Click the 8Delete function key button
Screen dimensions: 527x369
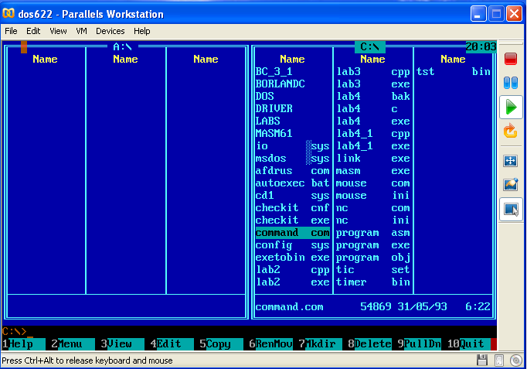(x=369, y=343)
